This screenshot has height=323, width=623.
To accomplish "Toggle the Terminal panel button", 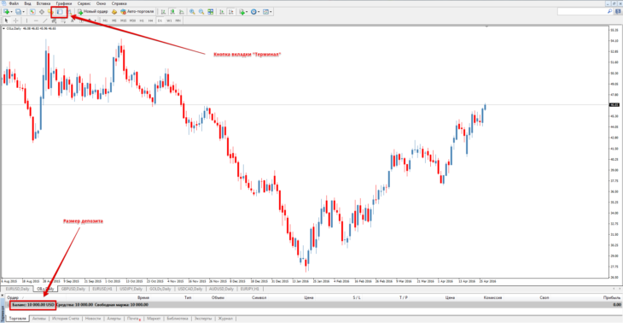I will 60,12.
